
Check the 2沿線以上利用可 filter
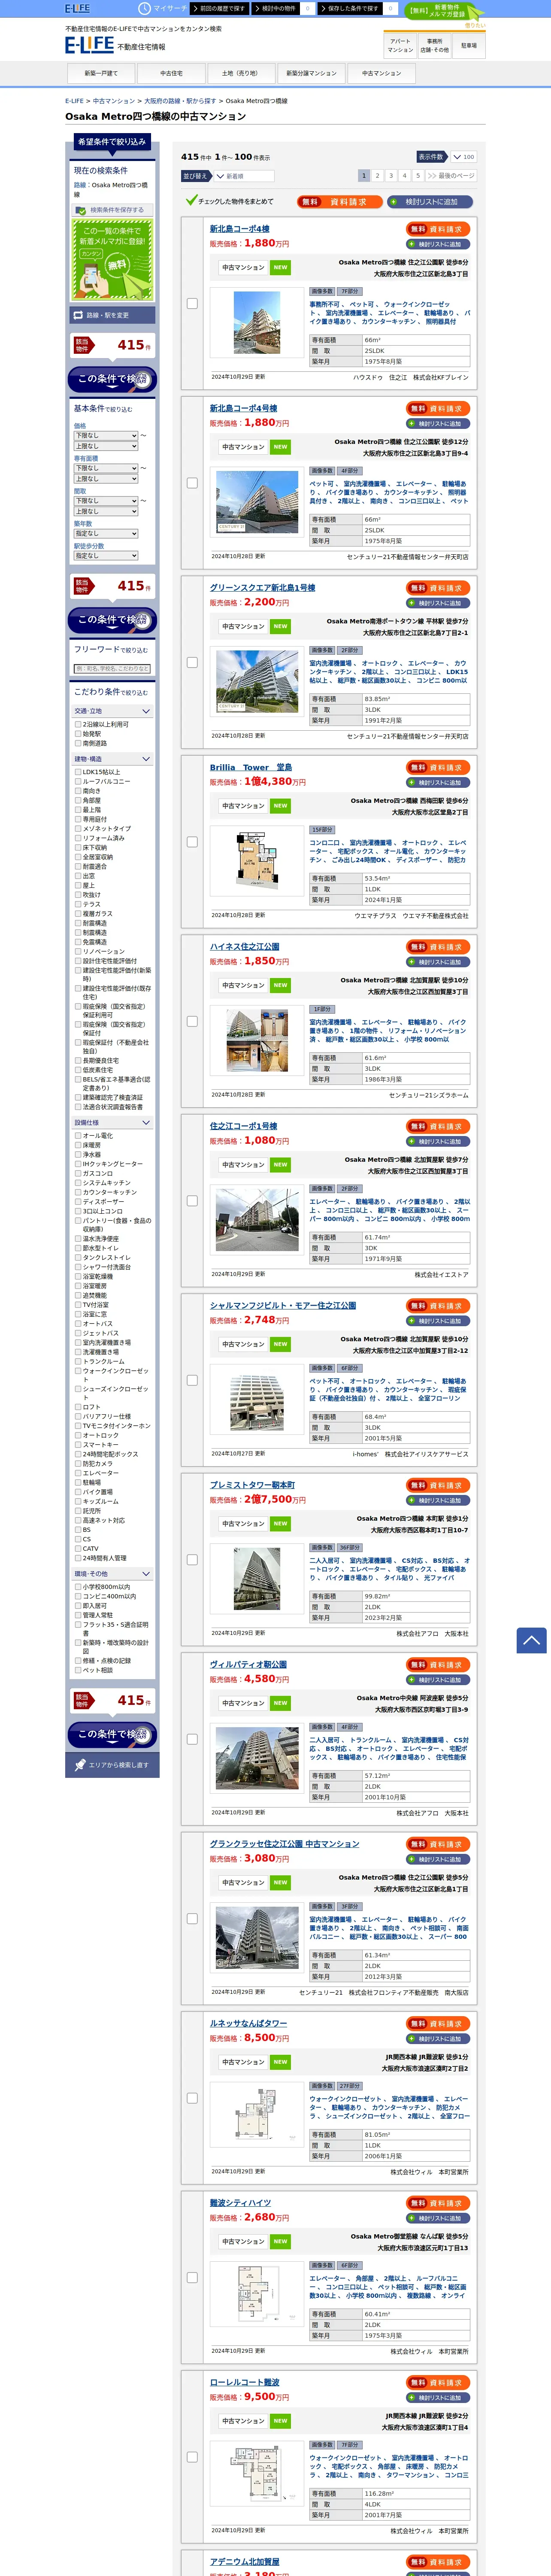click(79, 724)
